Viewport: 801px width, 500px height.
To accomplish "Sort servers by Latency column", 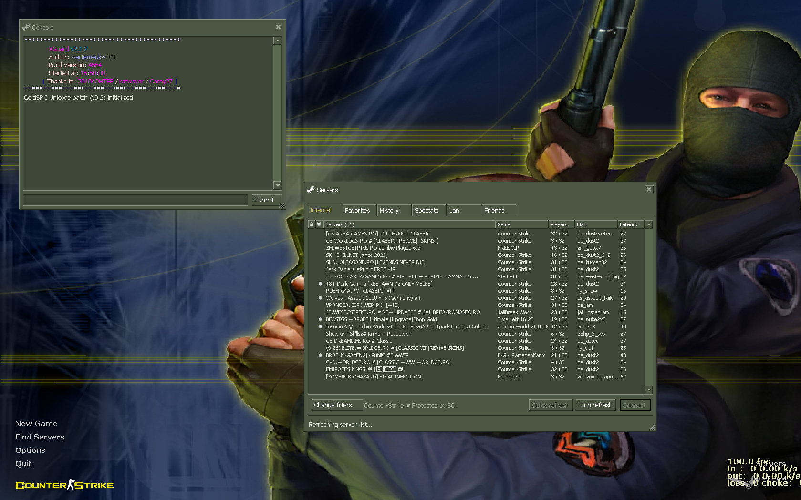I will [x=630, y=224].
